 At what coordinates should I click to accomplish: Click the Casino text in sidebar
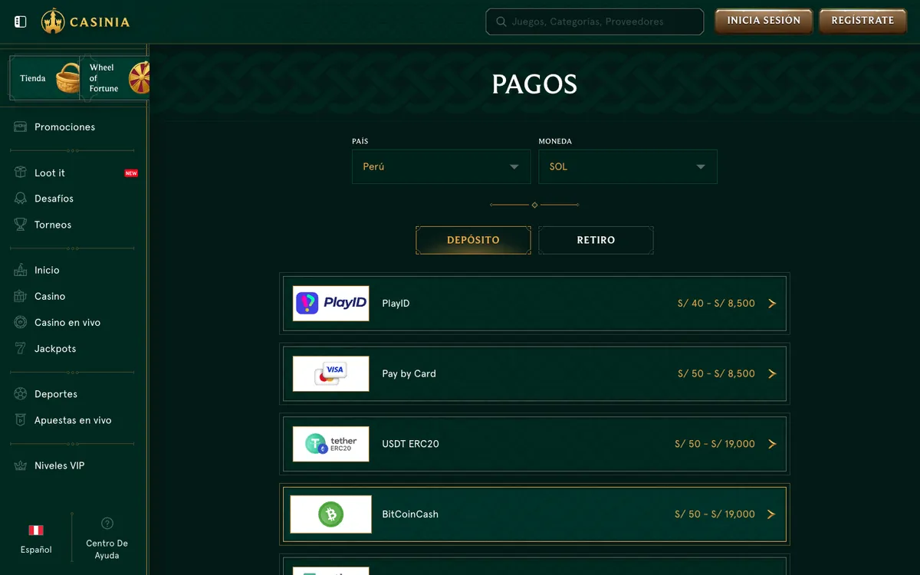(x=50, y=296)
